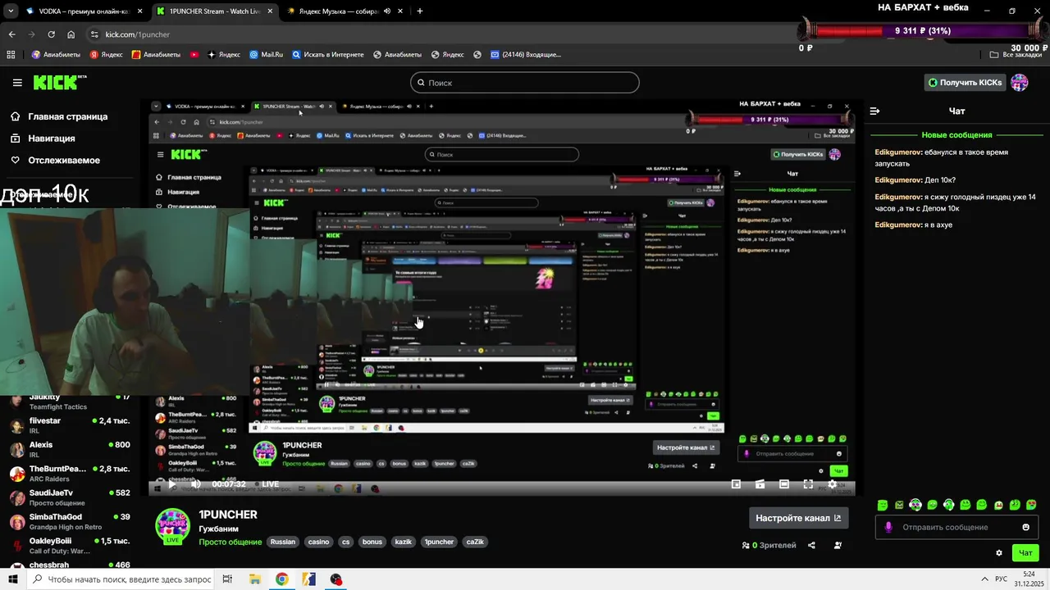Click the Получить KICKs button
The width and height of the screenshot is (1050, 590).
[965, 83]
